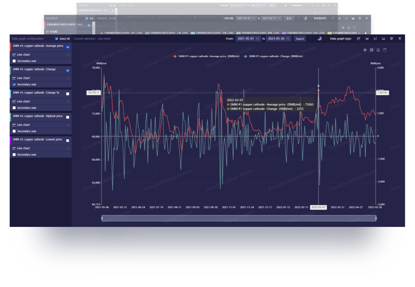The width and height of the screenshot is (415, 287).
Task: Click the save chart as image icon
Action: [x=378, y=50]
